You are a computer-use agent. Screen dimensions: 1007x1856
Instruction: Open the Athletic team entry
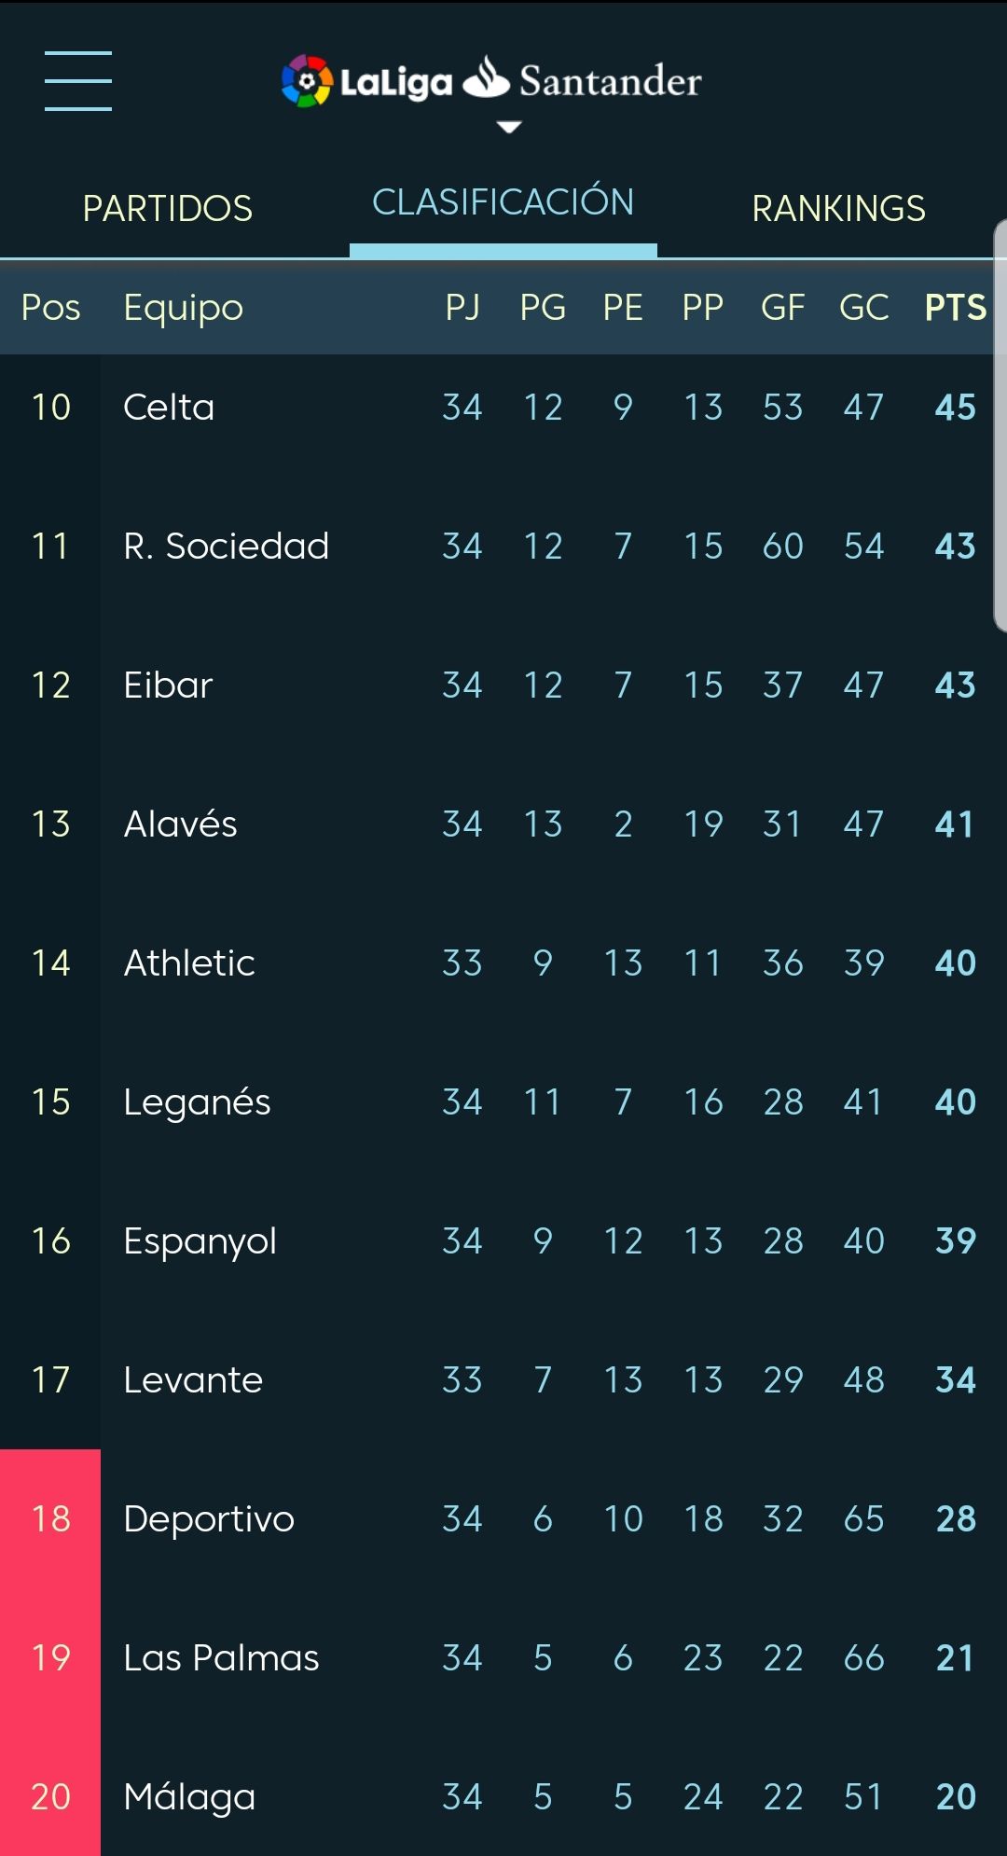point(189,963)
